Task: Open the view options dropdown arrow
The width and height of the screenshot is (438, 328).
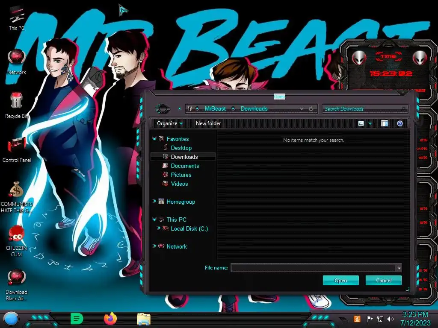Action: 370,123
